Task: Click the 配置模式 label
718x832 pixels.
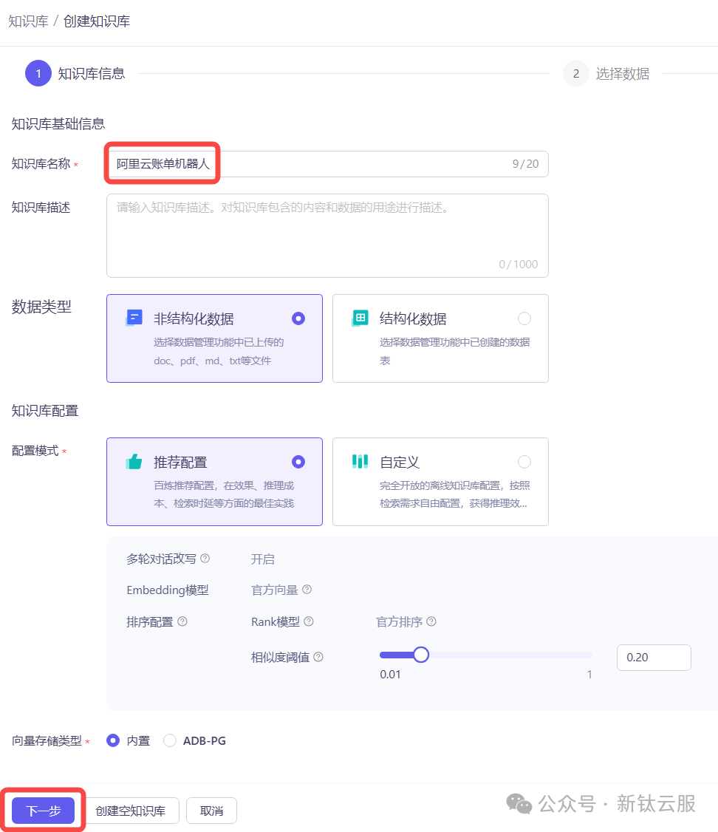Action: point(35,451)
